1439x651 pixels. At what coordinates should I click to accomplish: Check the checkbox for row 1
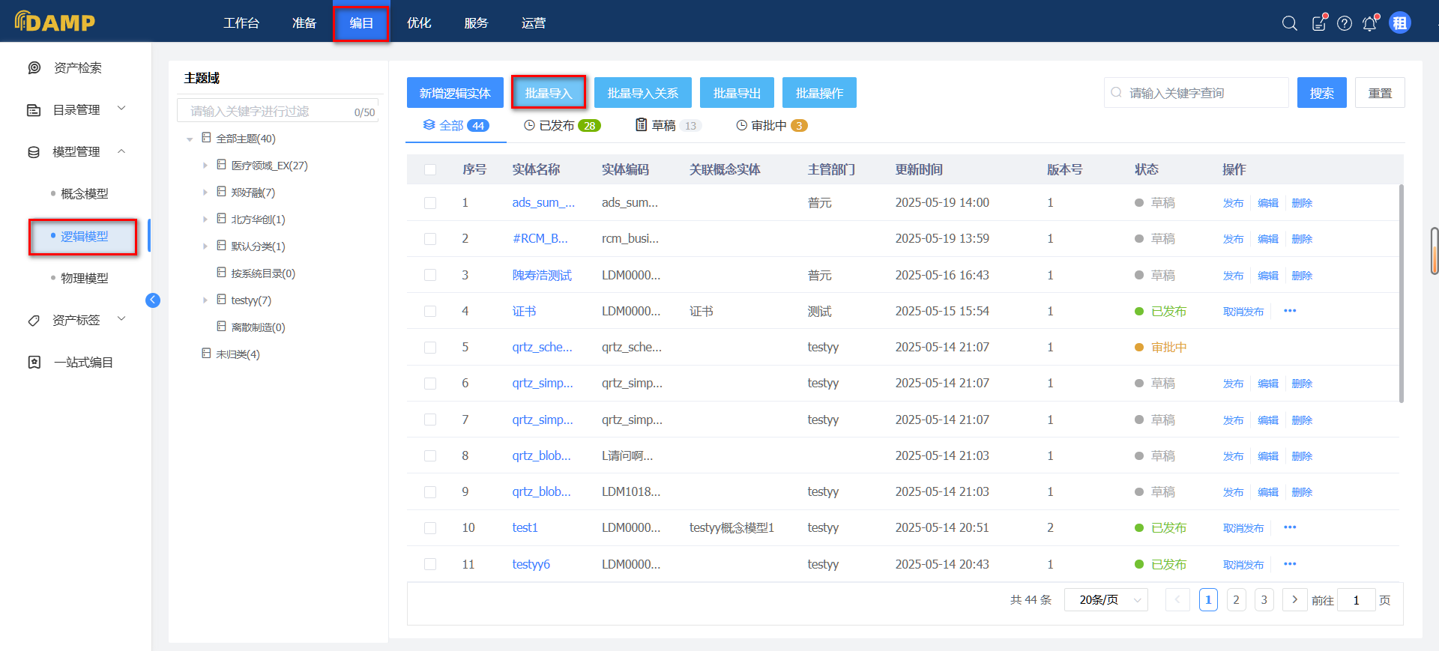point(430,203)
